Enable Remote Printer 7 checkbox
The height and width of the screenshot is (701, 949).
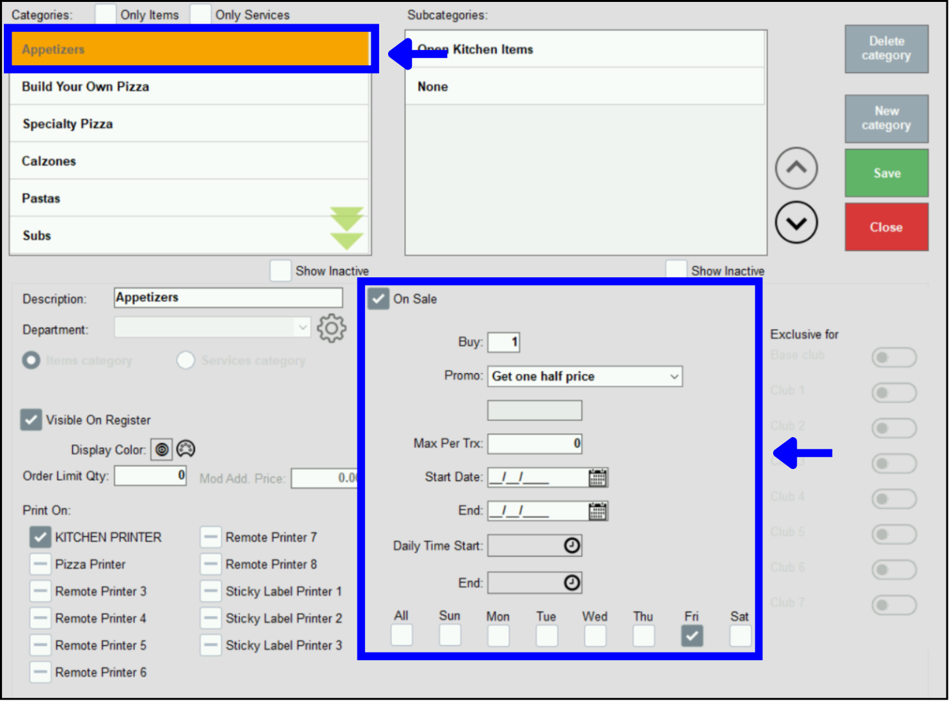210,537
